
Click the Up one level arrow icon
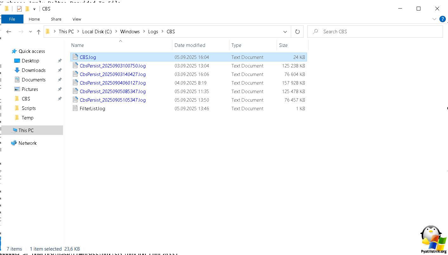coord(39,32)
